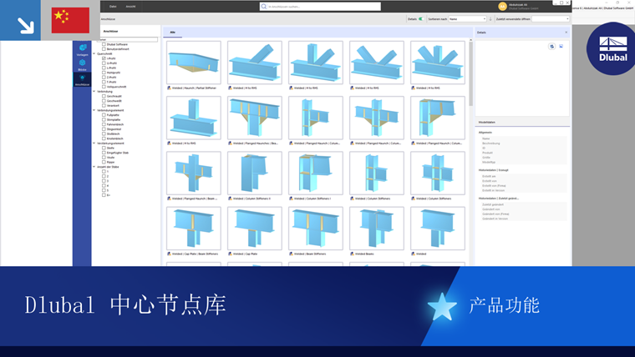Click the user name Abdulrozak Ali
635x357 pixels.
click(x=518, y=4)
